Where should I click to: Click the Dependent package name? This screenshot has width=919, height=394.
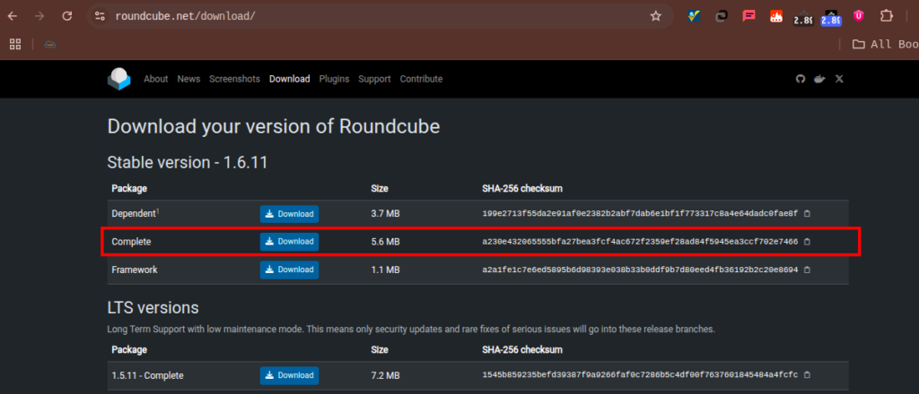click(134, 214)
